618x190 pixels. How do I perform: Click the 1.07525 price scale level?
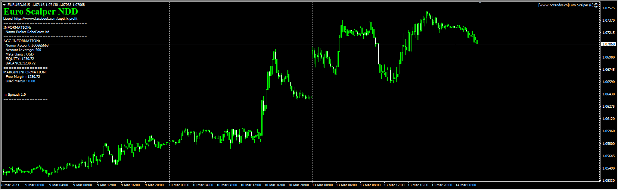[x=609, y=8]
